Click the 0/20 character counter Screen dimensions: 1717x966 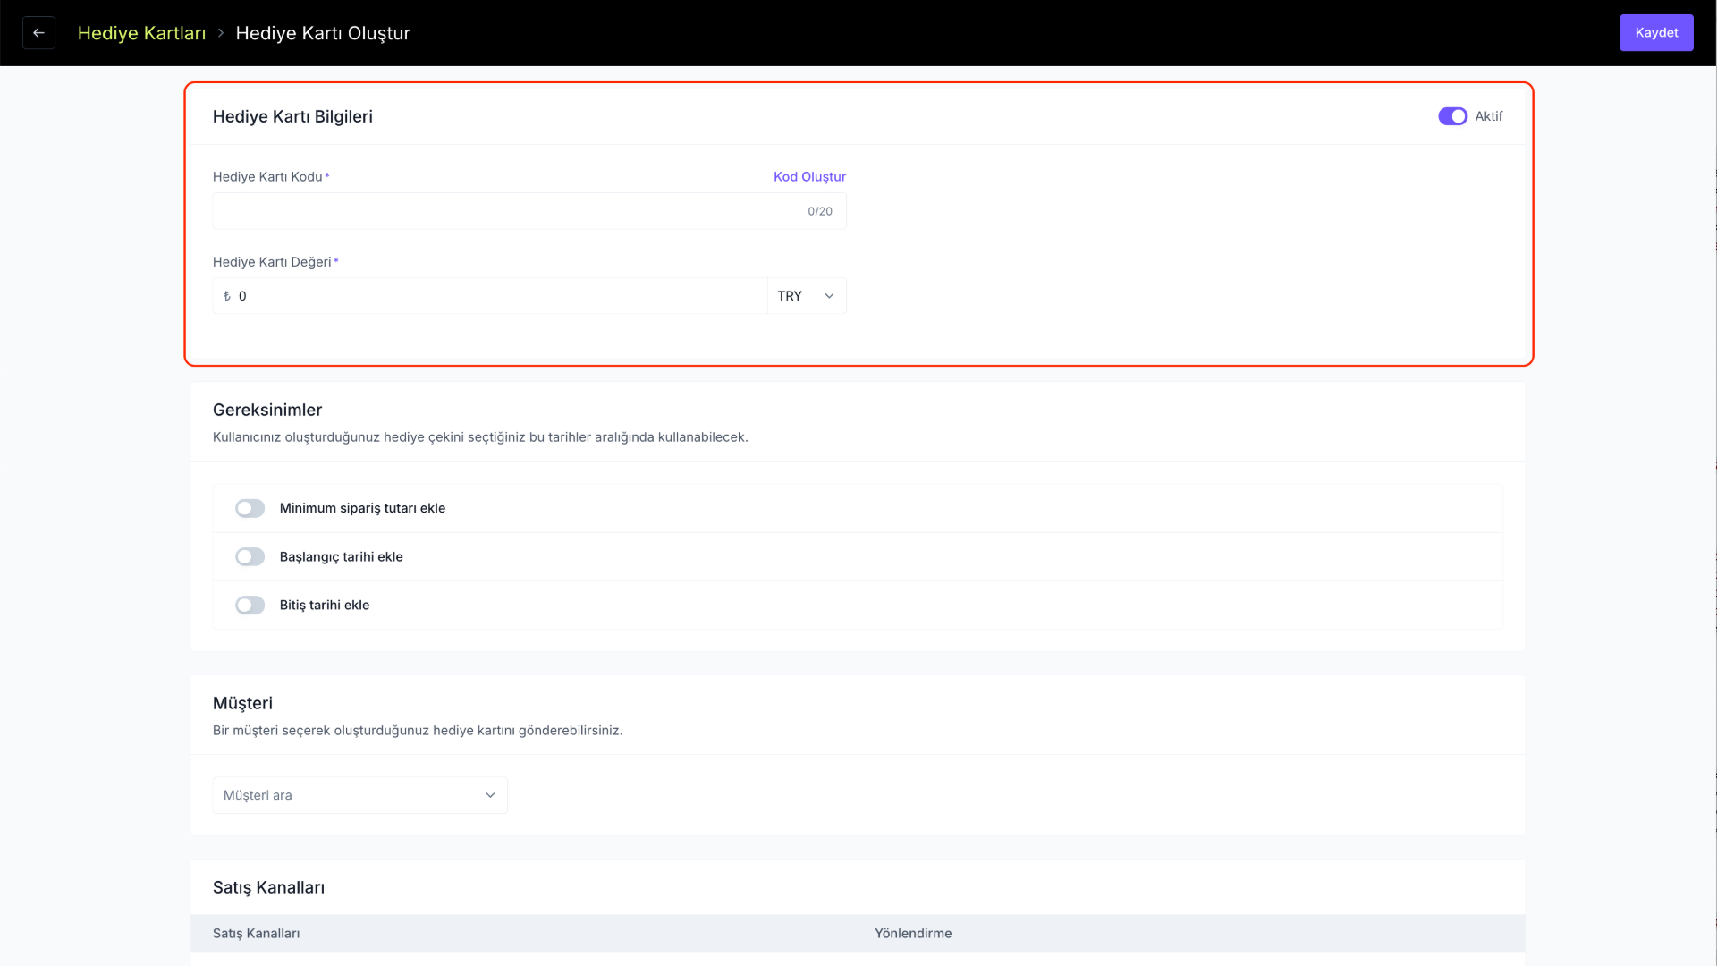(820, 211)
